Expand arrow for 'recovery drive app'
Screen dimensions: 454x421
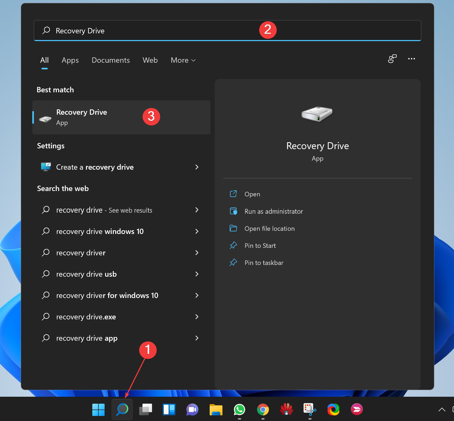click(197, 338)
